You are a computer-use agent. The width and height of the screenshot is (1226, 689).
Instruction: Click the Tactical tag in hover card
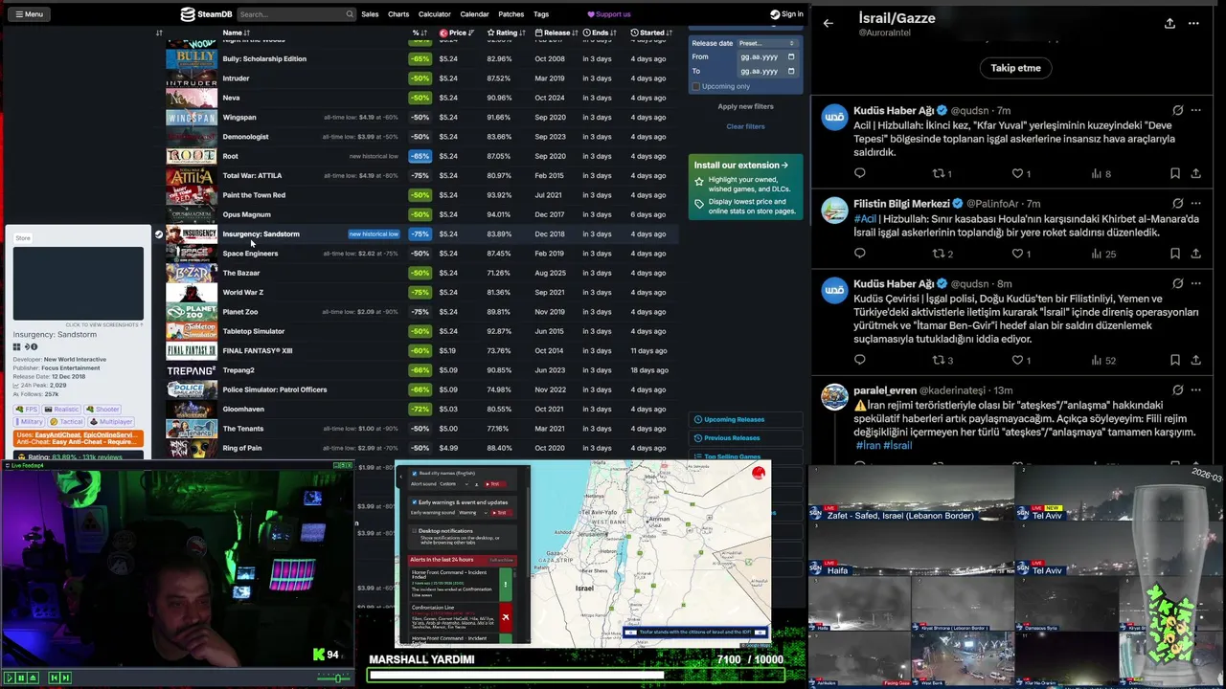tap(66, 422)
